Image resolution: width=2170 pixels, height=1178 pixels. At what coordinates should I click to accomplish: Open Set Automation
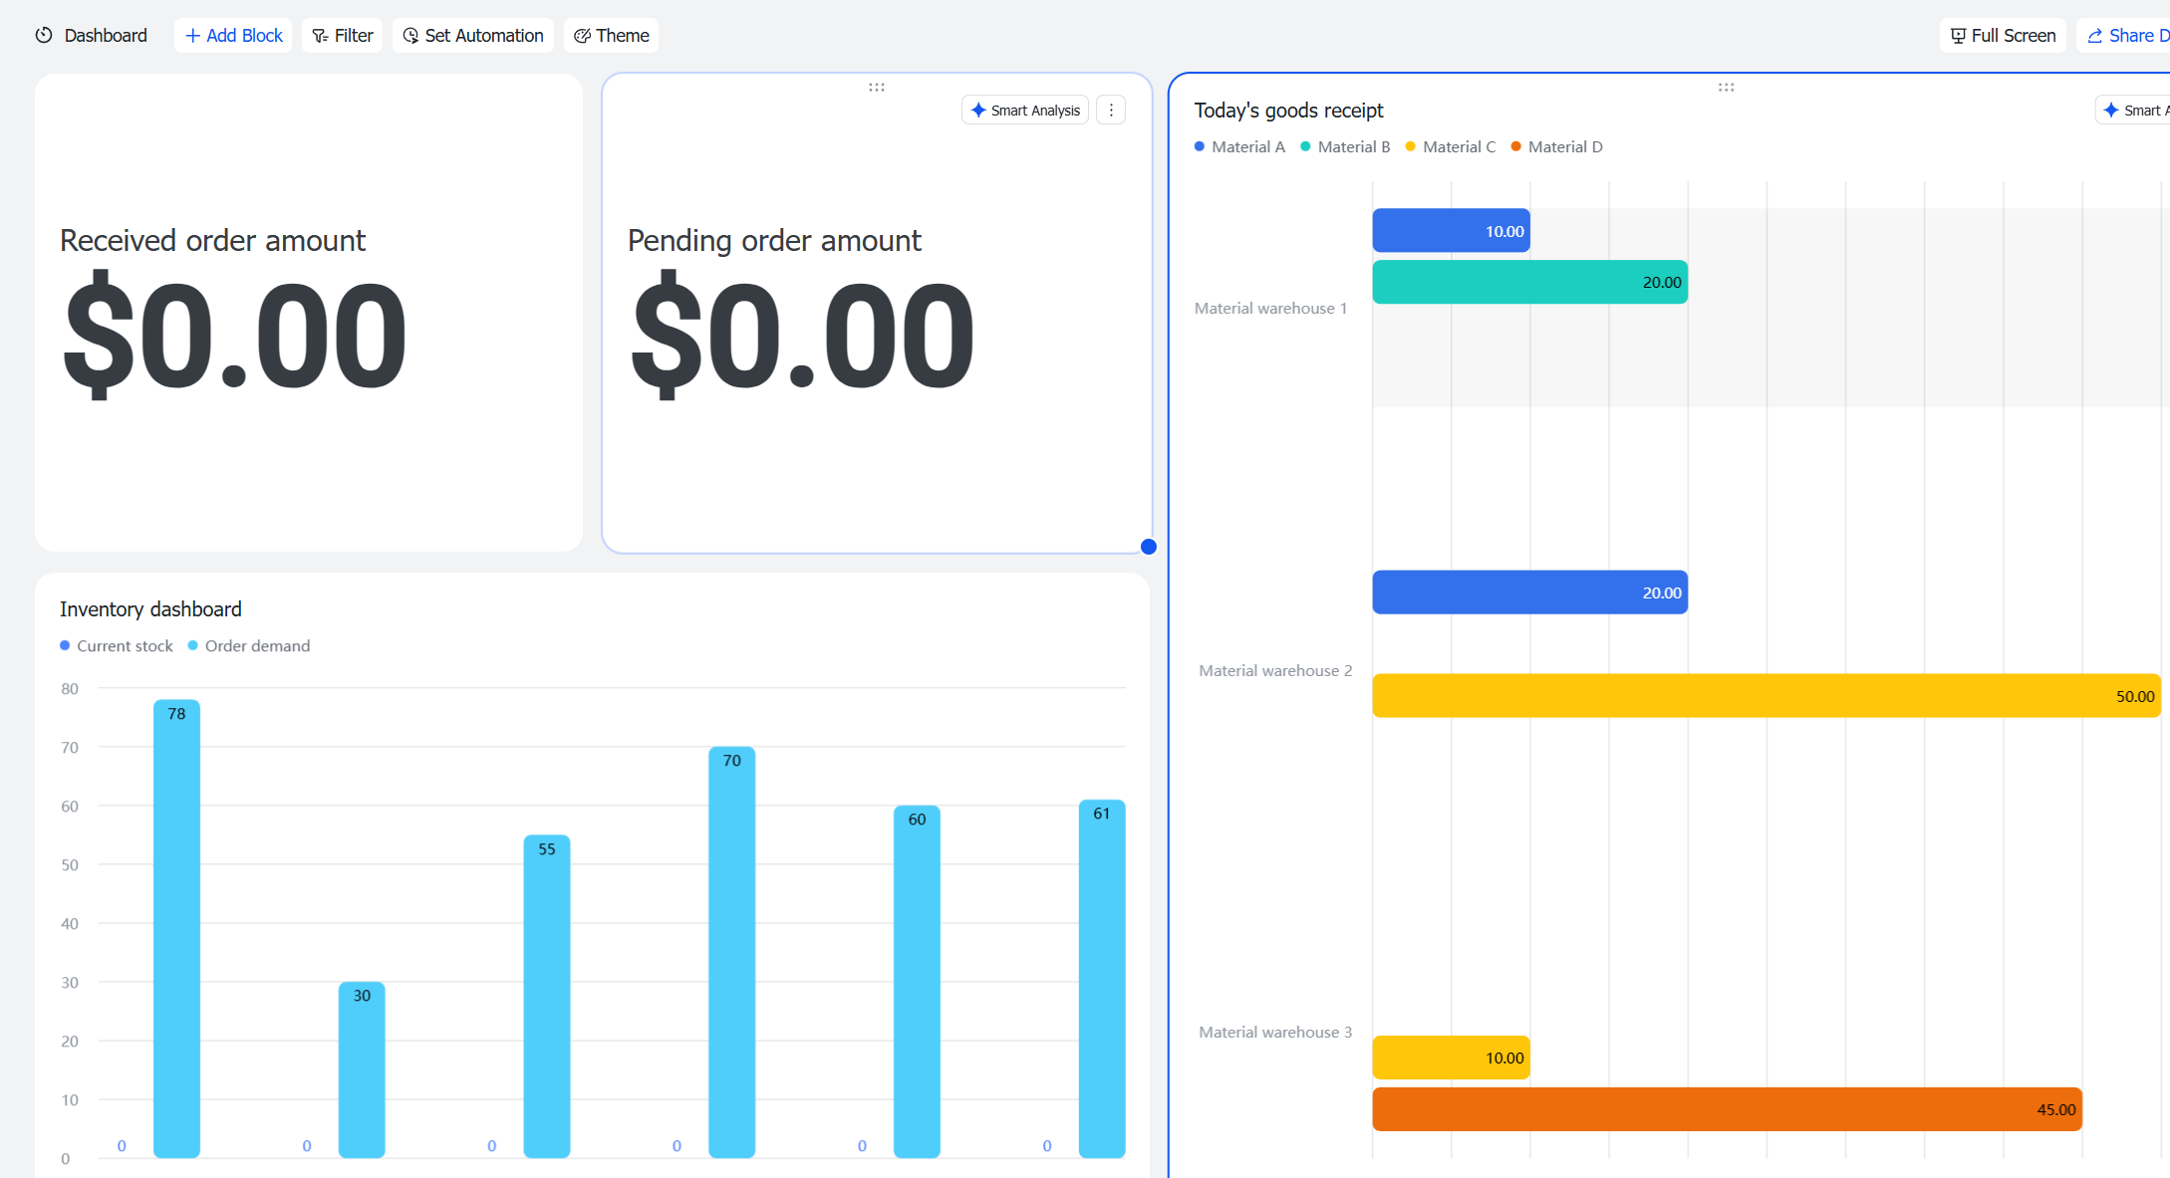pyautogui.click(x=473, y=36)
